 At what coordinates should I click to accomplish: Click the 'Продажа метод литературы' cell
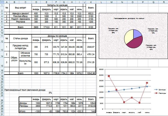point(21,47)
